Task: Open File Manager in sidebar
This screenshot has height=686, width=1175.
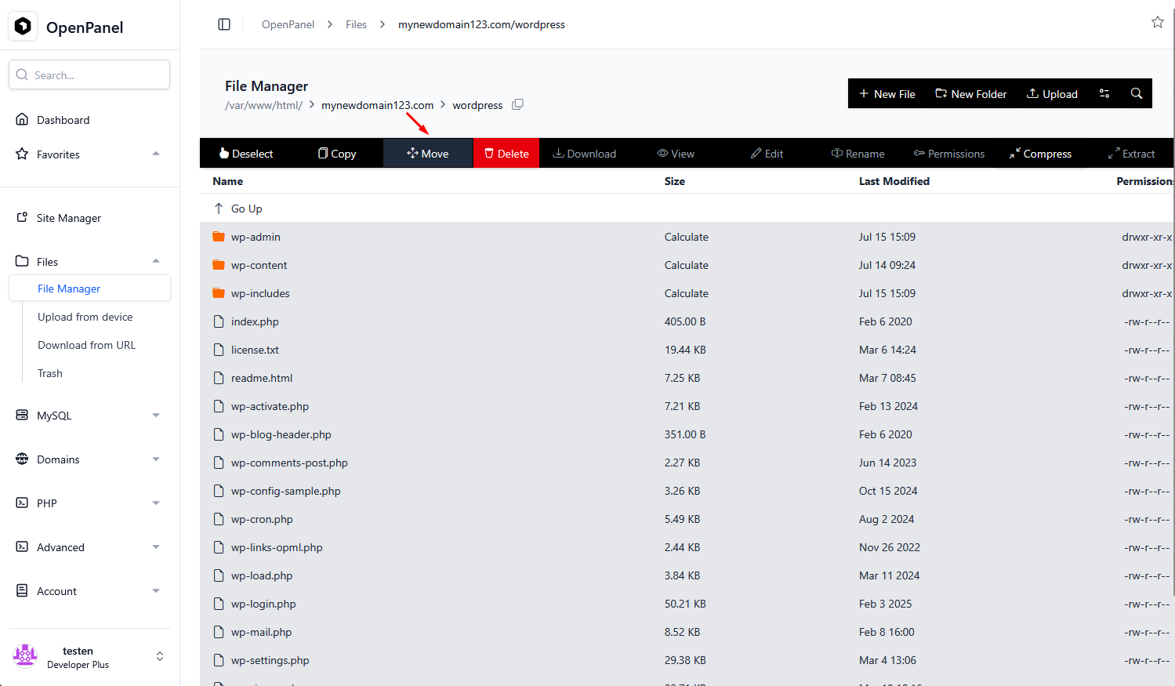Action: point(89,288)
